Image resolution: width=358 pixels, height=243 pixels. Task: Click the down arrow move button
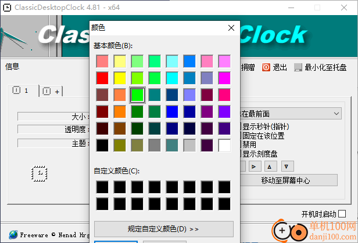288,166
